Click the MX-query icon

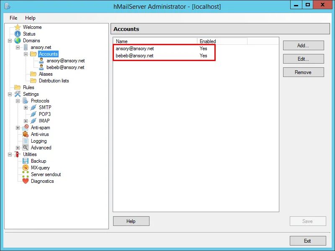point(26,168)
